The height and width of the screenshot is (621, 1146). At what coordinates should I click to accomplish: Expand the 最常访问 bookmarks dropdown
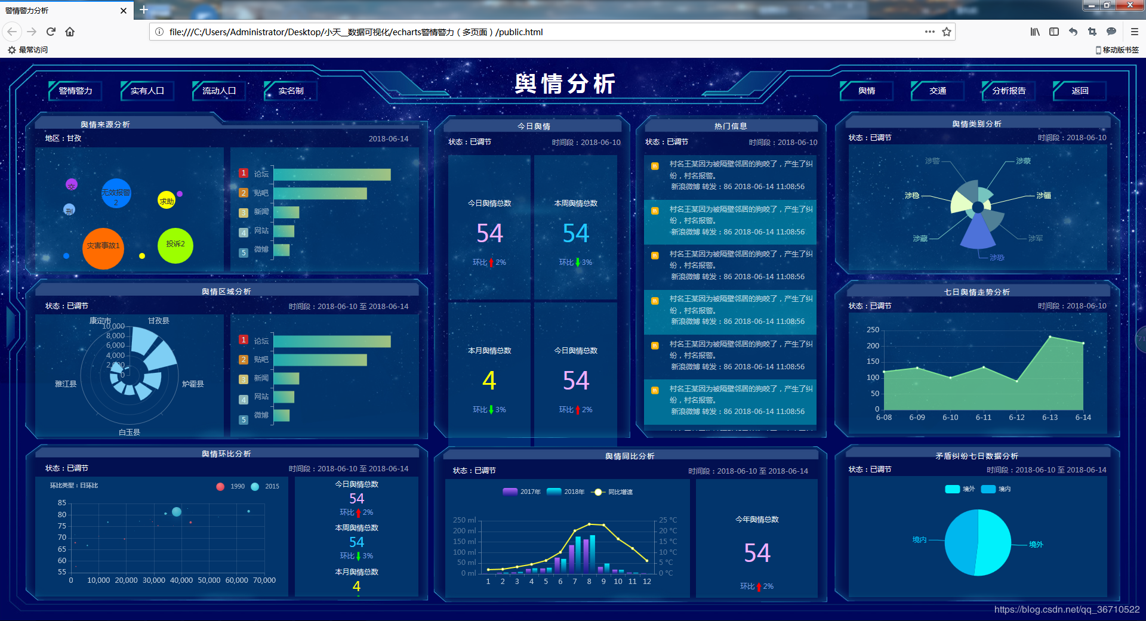tap(28, 50)
